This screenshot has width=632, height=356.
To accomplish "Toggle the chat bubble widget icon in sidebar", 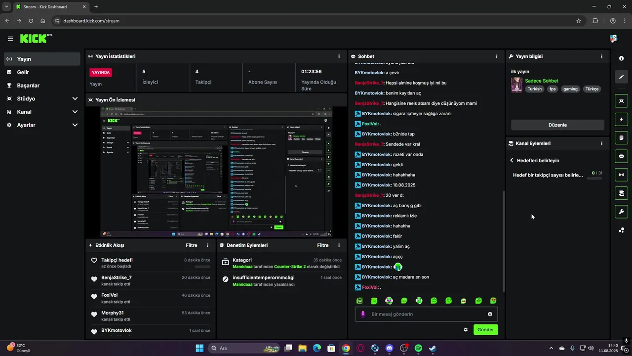I will point(621,156).
